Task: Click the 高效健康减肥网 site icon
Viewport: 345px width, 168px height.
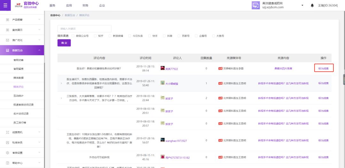Action: pyautogui.click(x=256, y=5)
